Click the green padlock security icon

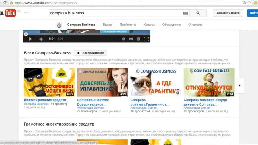click(12, 3)
